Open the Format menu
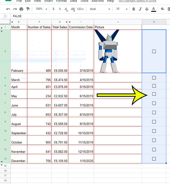This screenshot has height=184, width=170. (61, 1)
